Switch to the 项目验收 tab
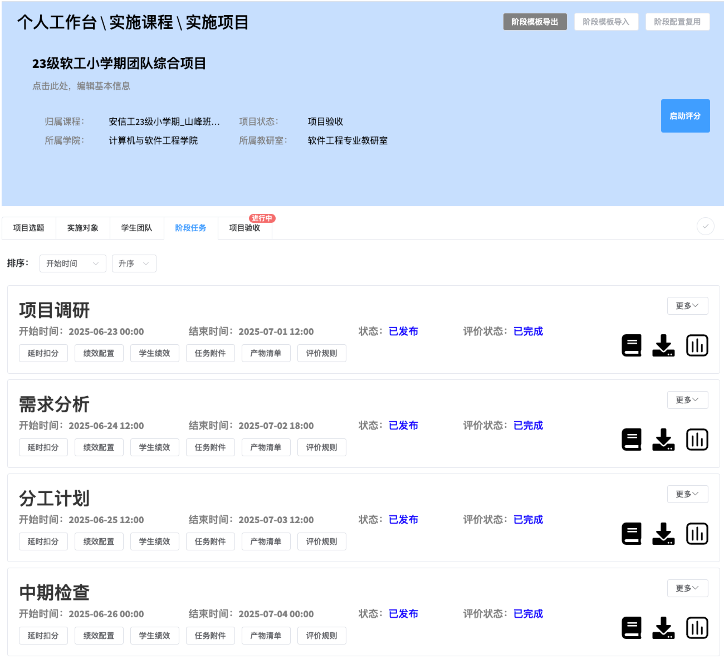The height and width of the screenshot is (659, 724). click(244, 228)
